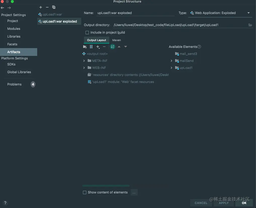
Task: Click the horizontal scrollbar under output layout
Action: click(x=106, y=186)
